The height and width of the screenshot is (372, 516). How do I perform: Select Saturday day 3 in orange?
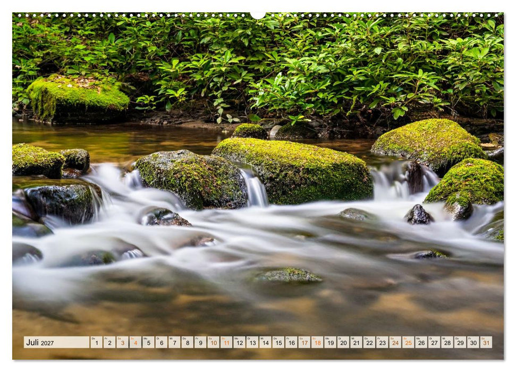coord(122,342)
